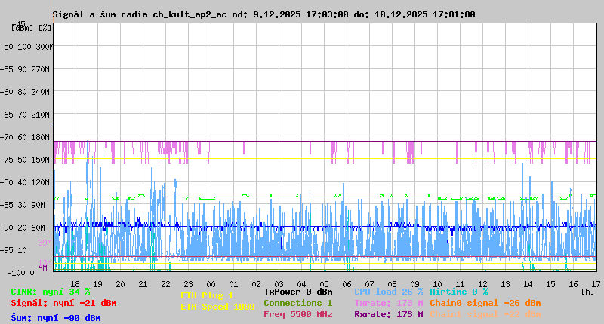
Task: Click the blue Šum legend label
Action: point(56,318)
